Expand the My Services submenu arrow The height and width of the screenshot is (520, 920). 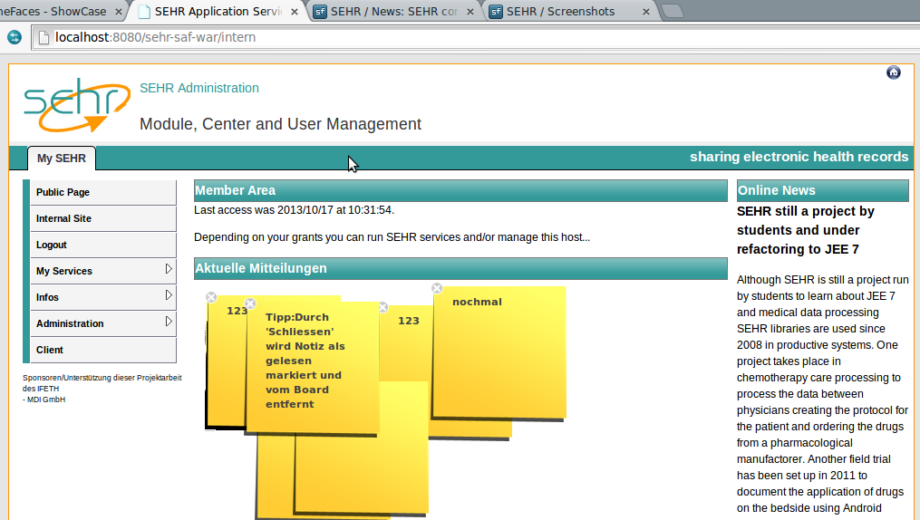click(169, 269)
